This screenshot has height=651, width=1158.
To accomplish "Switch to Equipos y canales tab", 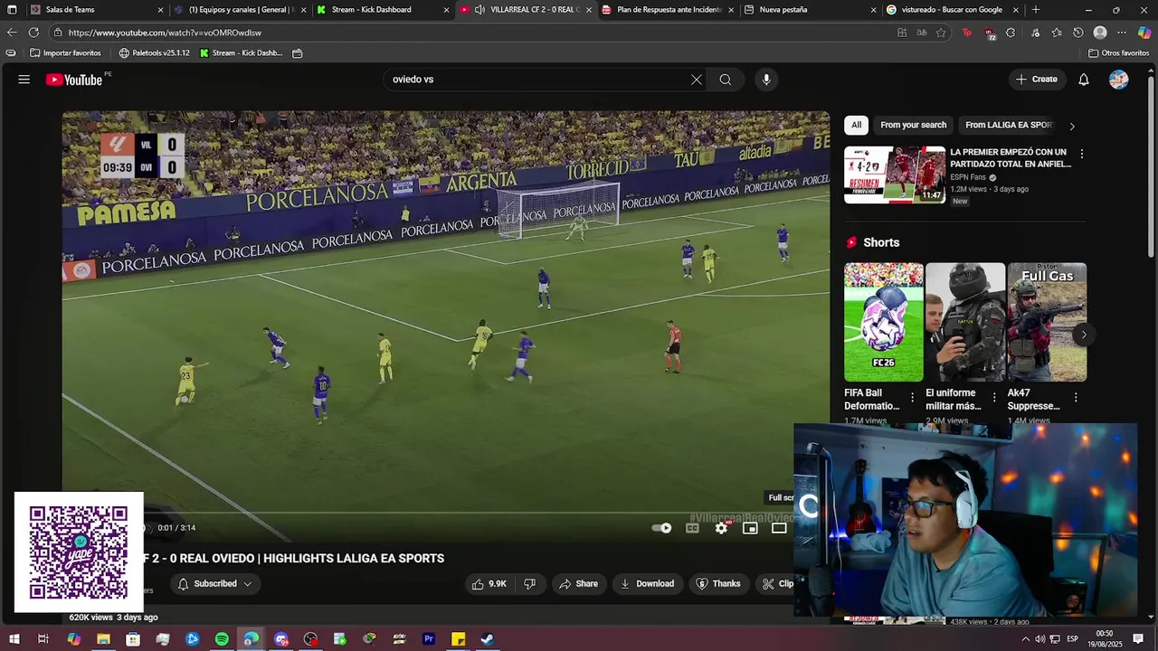I will pos(240,10).
